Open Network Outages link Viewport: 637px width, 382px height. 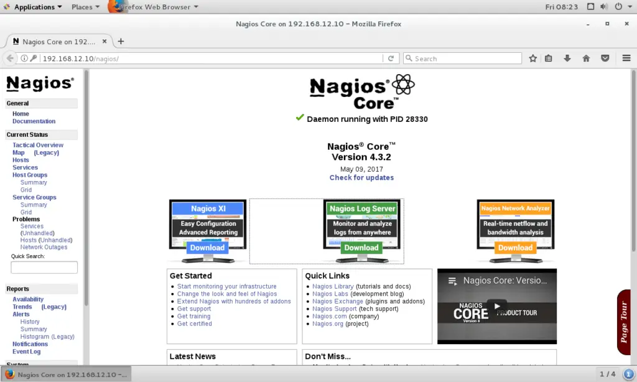click(x=44, y=247)
